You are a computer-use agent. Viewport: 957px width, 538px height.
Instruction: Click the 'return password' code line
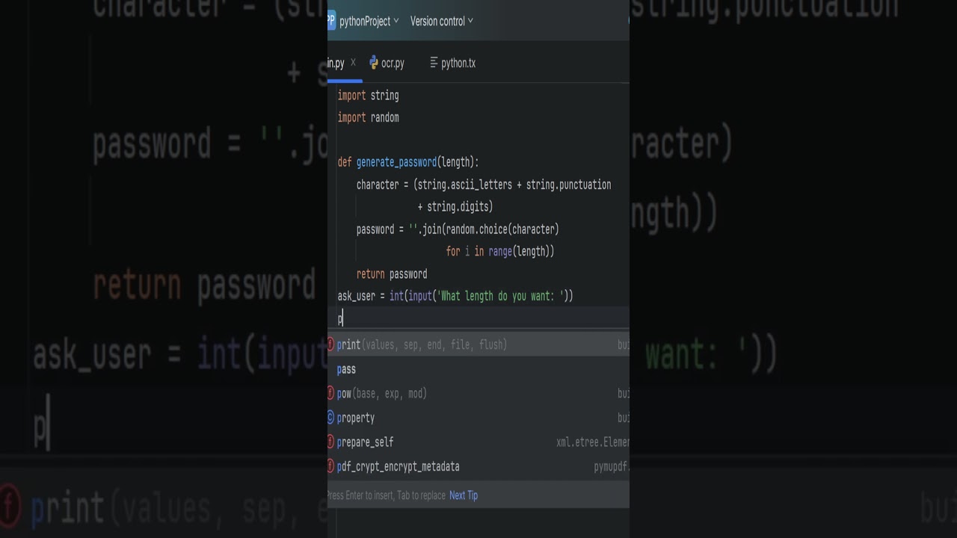[x=392, y=274]
